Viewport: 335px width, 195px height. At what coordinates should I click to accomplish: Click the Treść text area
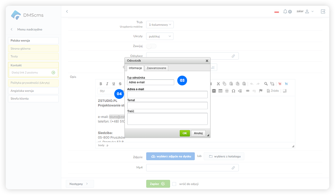[x=167, y=119]
